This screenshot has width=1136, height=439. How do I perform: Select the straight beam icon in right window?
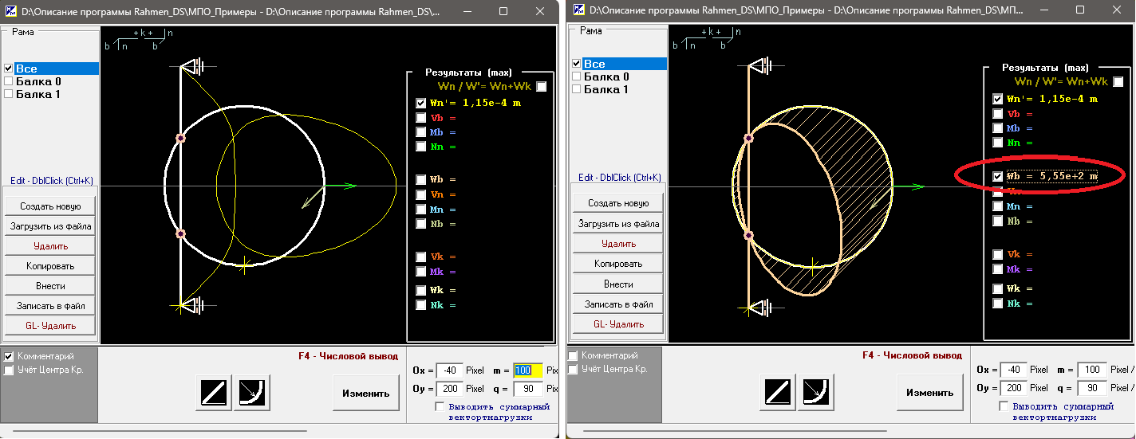779,392
